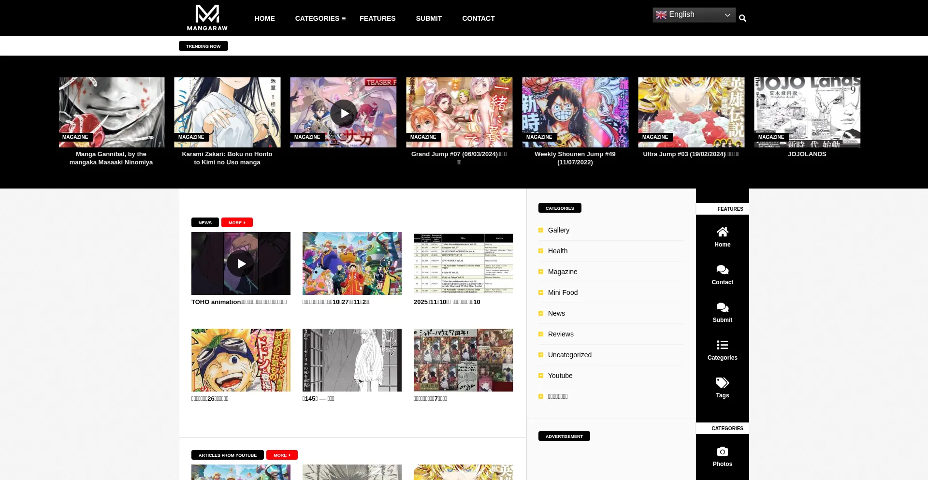Viewport: 928px width, 480px height.
Task: Expand the Categories navigation menu
Action: coord(320,18)
